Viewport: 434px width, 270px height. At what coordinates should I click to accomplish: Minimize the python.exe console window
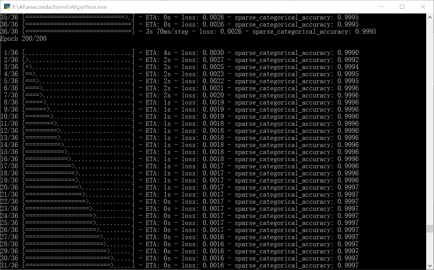[x=381, y=7]
